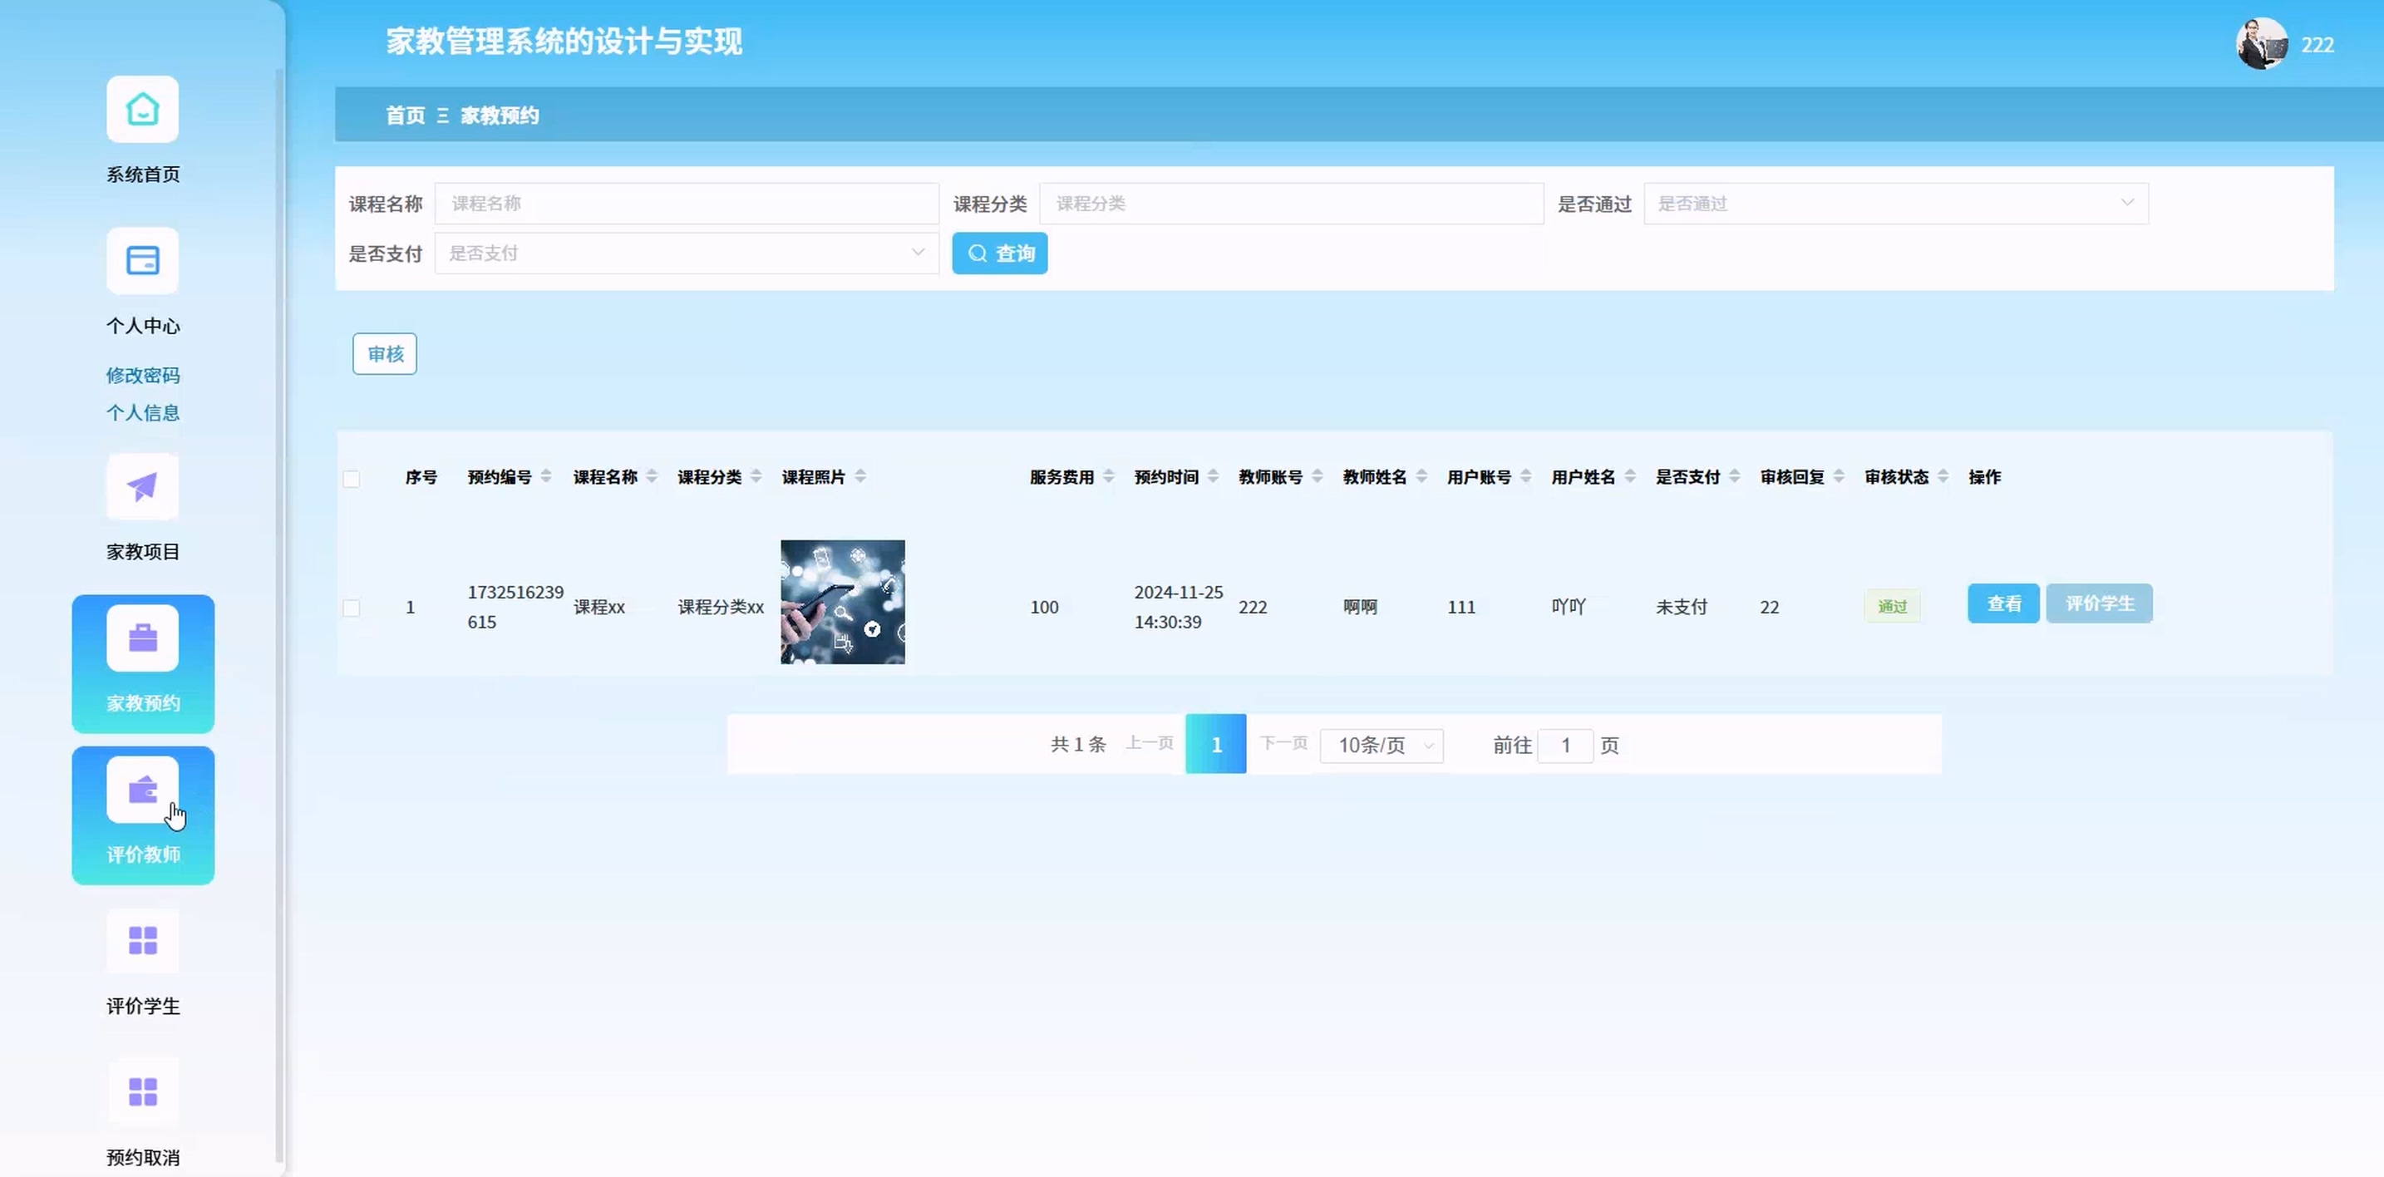Sort by 预约编号 column arrows
2384x1177 pixels.
click(546, 476)
